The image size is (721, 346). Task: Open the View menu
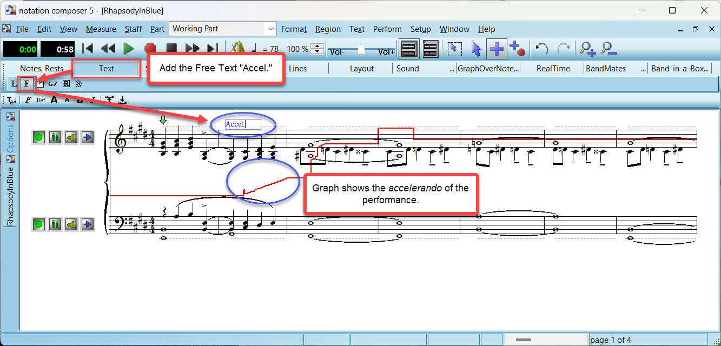click(x=69, y=29)
